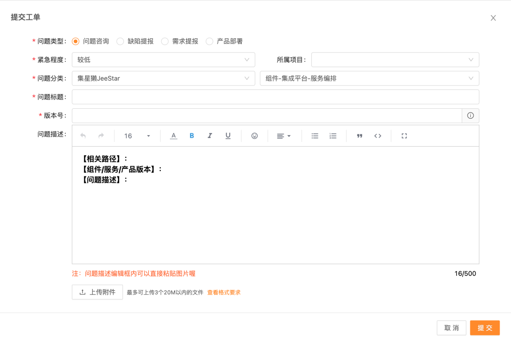
Task: Select the 需求提报 radio option
Action: [x=165, y=41]
